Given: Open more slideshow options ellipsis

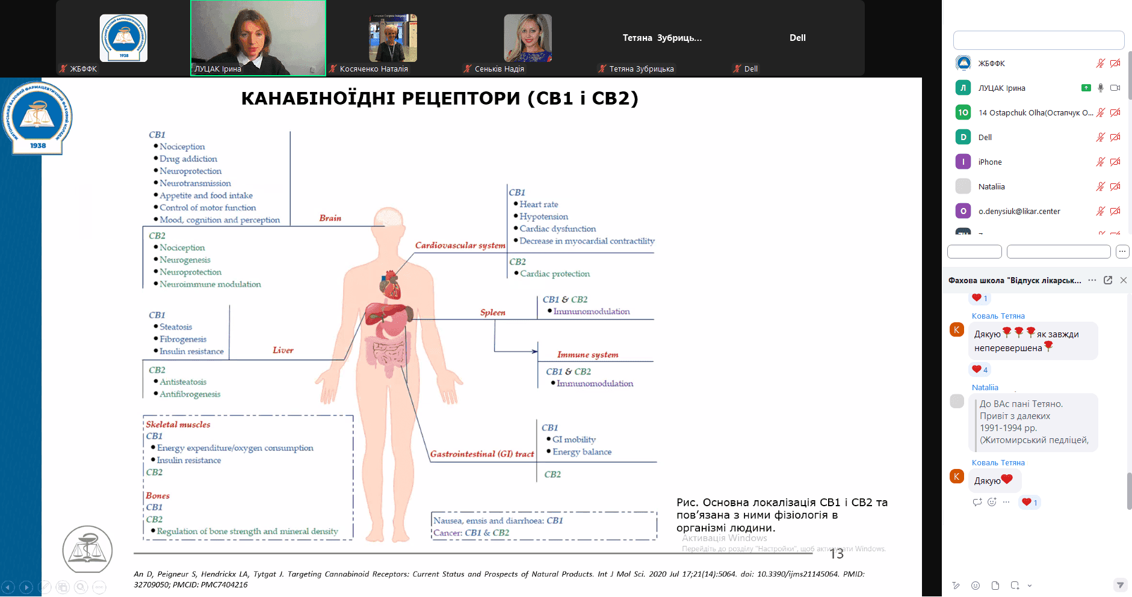Looking at the screenshot, I should (99, 587).
